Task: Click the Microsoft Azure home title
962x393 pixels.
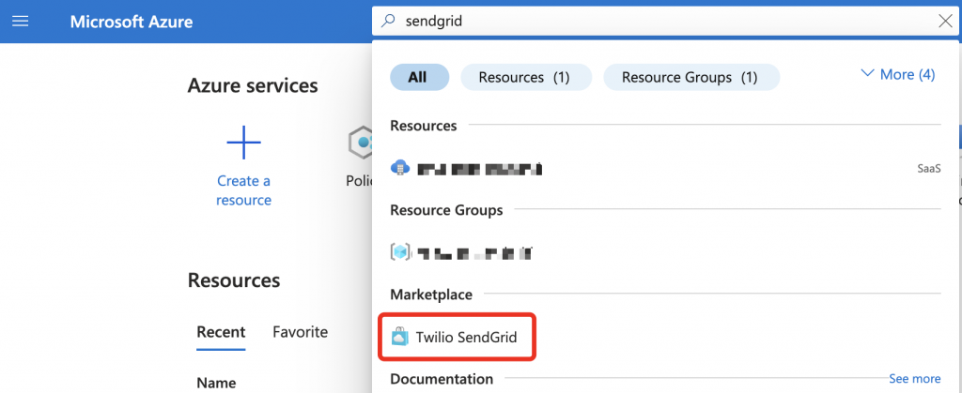Action: click(131, 22)
